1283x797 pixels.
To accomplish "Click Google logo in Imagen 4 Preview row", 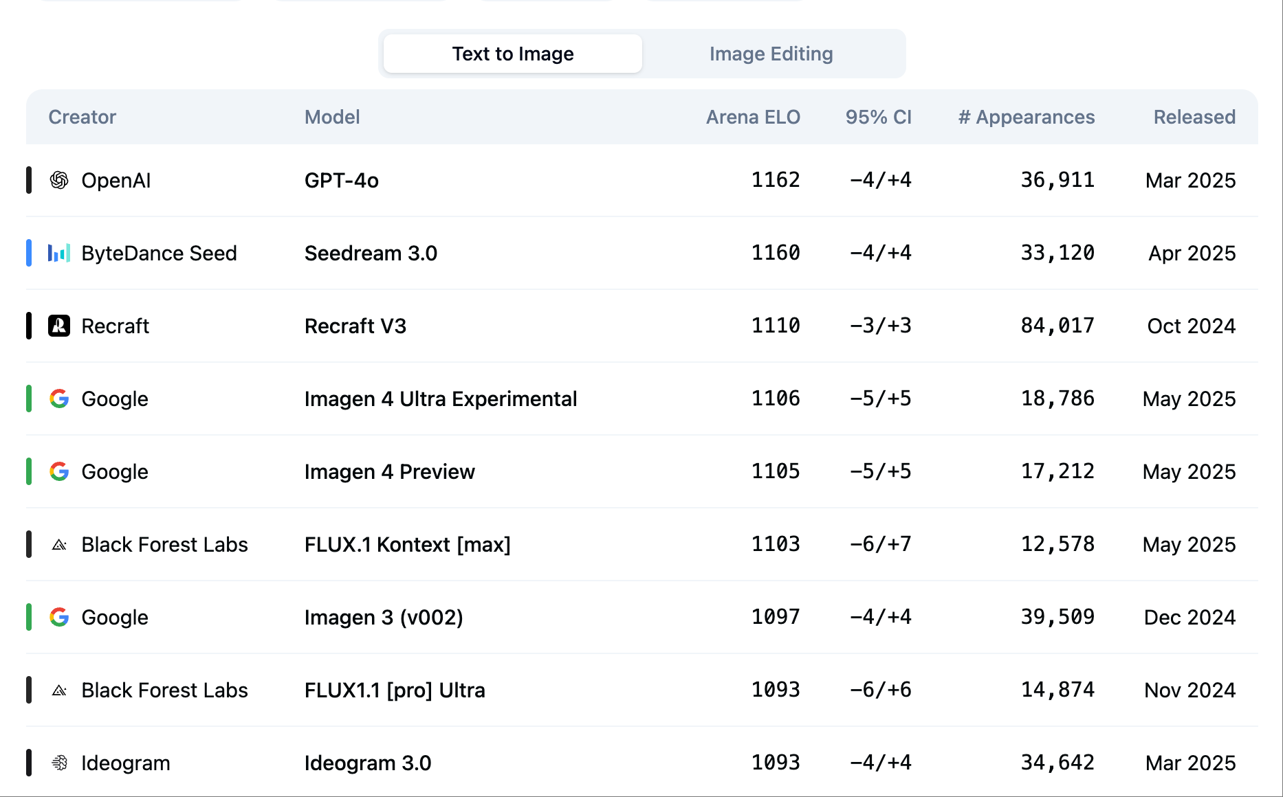I will [x=59, y=471].
